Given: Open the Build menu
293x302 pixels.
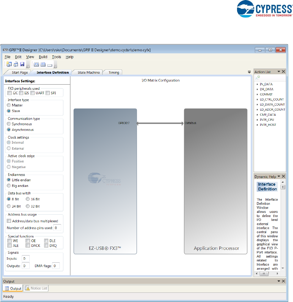Looking at the screenshot, I should pyautogui.click(x=43, y=57).
